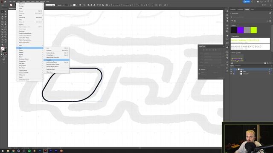Toggle visibility of the top layer
The width and height of the screenshot is (273, 153).
pos(231,69)
